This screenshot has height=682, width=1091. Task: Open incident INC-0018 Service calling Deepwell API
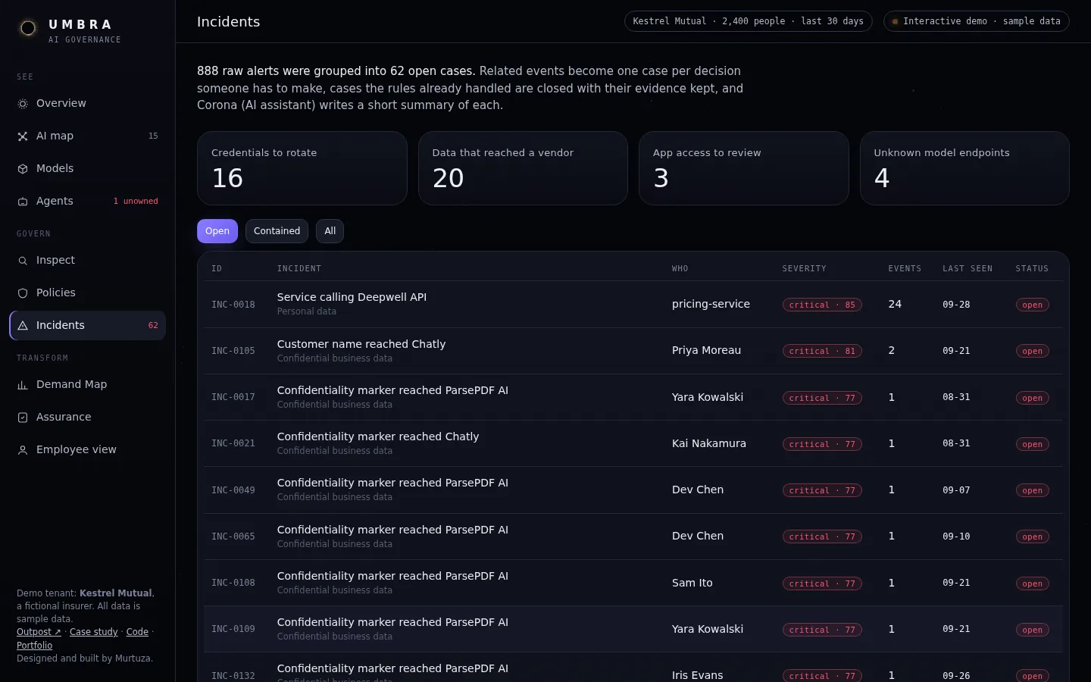(x=633, y=304)
